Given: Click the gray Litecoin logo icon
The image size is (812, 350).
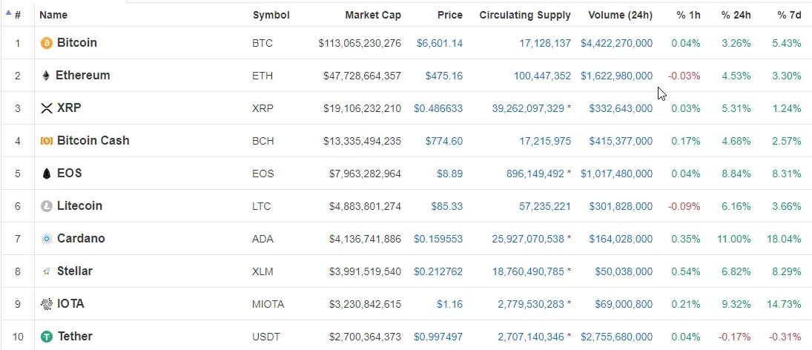Looking at the screenshot, I should point(47,206).
